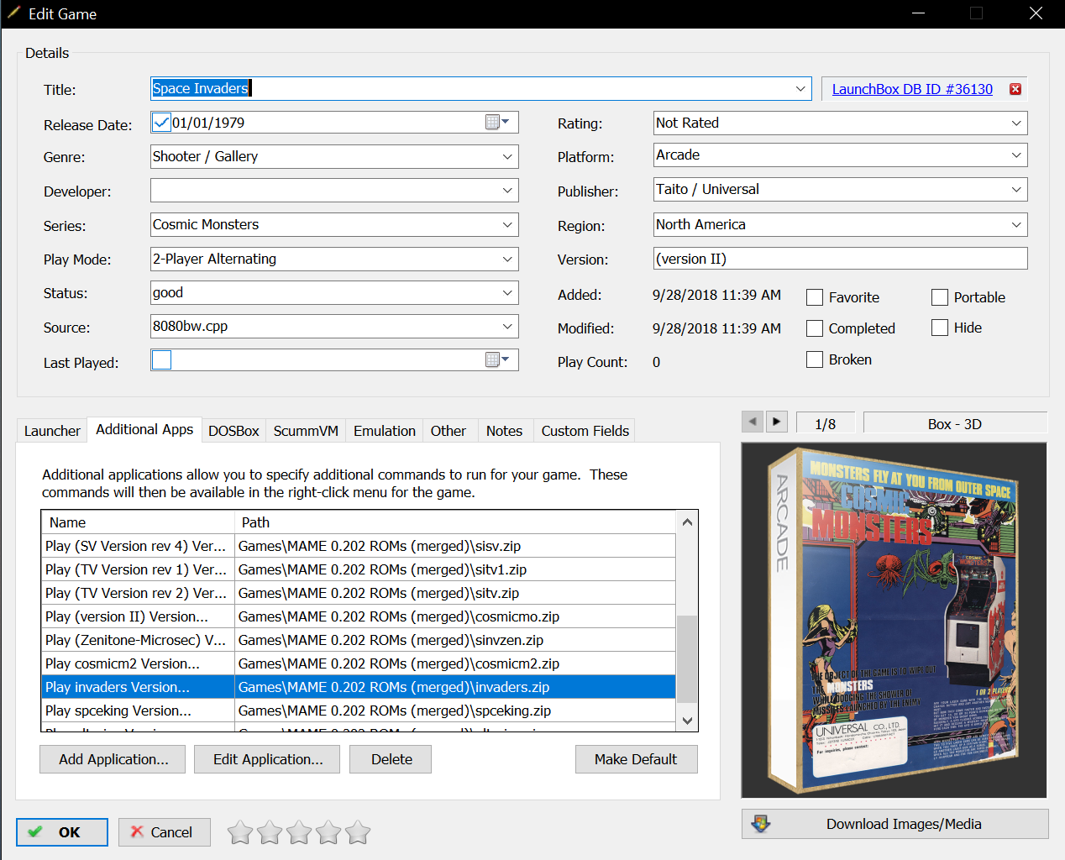This screenshot has height=860, width=1065.
Task: Open Release Date calendar picker icon
Action: coord(497,122)
